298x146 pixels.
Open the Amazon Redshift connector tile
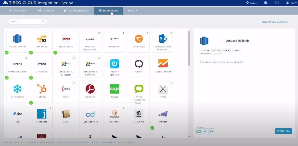click(x=17, y=42)
